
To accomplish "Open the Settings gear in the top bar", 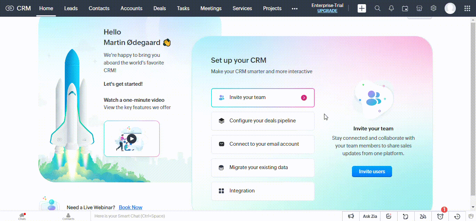I will 433,8.
